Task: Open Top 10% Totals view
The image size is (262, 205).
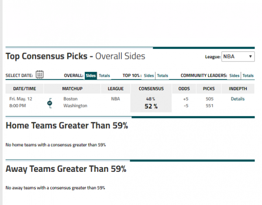Action: [x=162, y=75]
